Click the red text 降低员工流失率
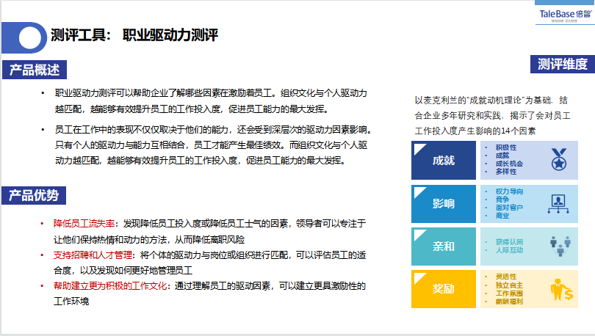 pyautogui.click(x=84, y=224)
